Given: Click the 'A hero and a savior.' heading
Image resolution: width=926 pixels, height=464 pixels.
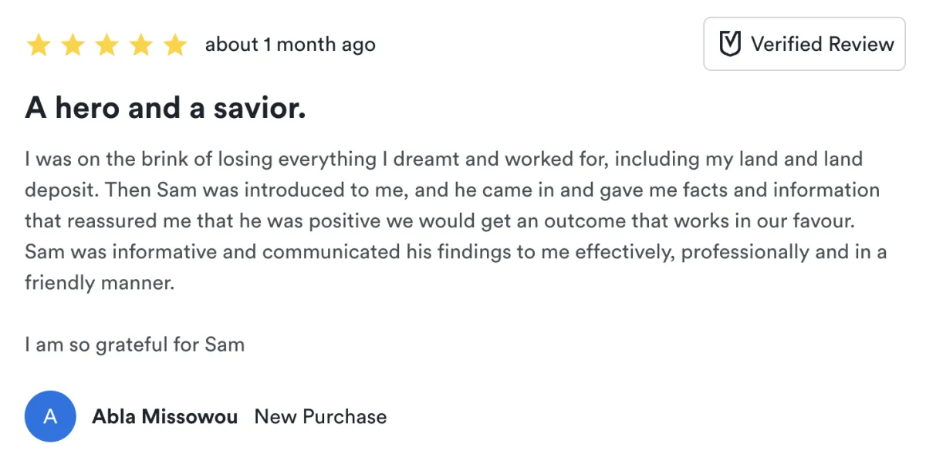Looking at the screenshot, I should [165, 108].
